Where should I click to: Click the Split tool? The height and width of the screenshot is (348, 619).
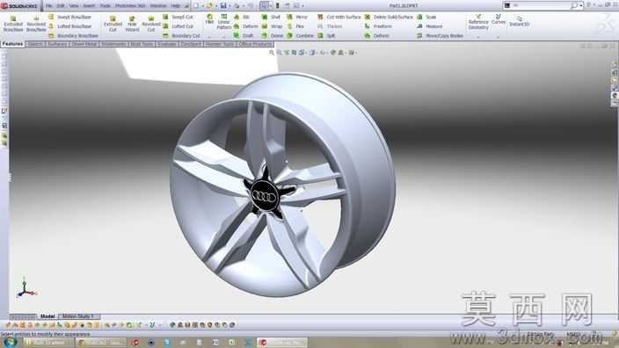coord(326,35)
